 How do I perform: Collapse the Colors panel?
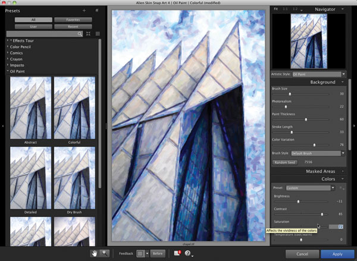coord(343,179)
